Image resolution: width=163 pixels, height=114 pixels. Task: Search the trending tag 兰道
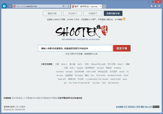[x=66, y=68]
